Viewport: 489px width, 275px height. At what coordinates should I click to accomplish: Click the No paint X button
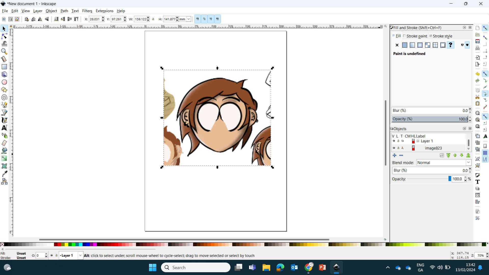click(x=397, y=45)
